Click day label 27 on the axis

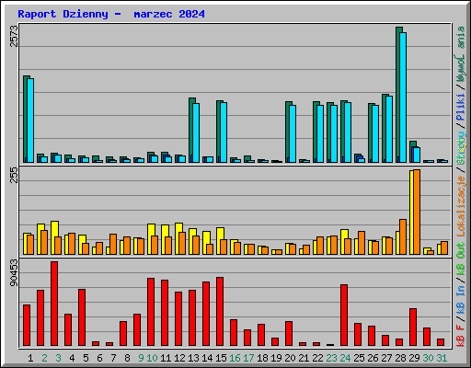pos(386,358)
